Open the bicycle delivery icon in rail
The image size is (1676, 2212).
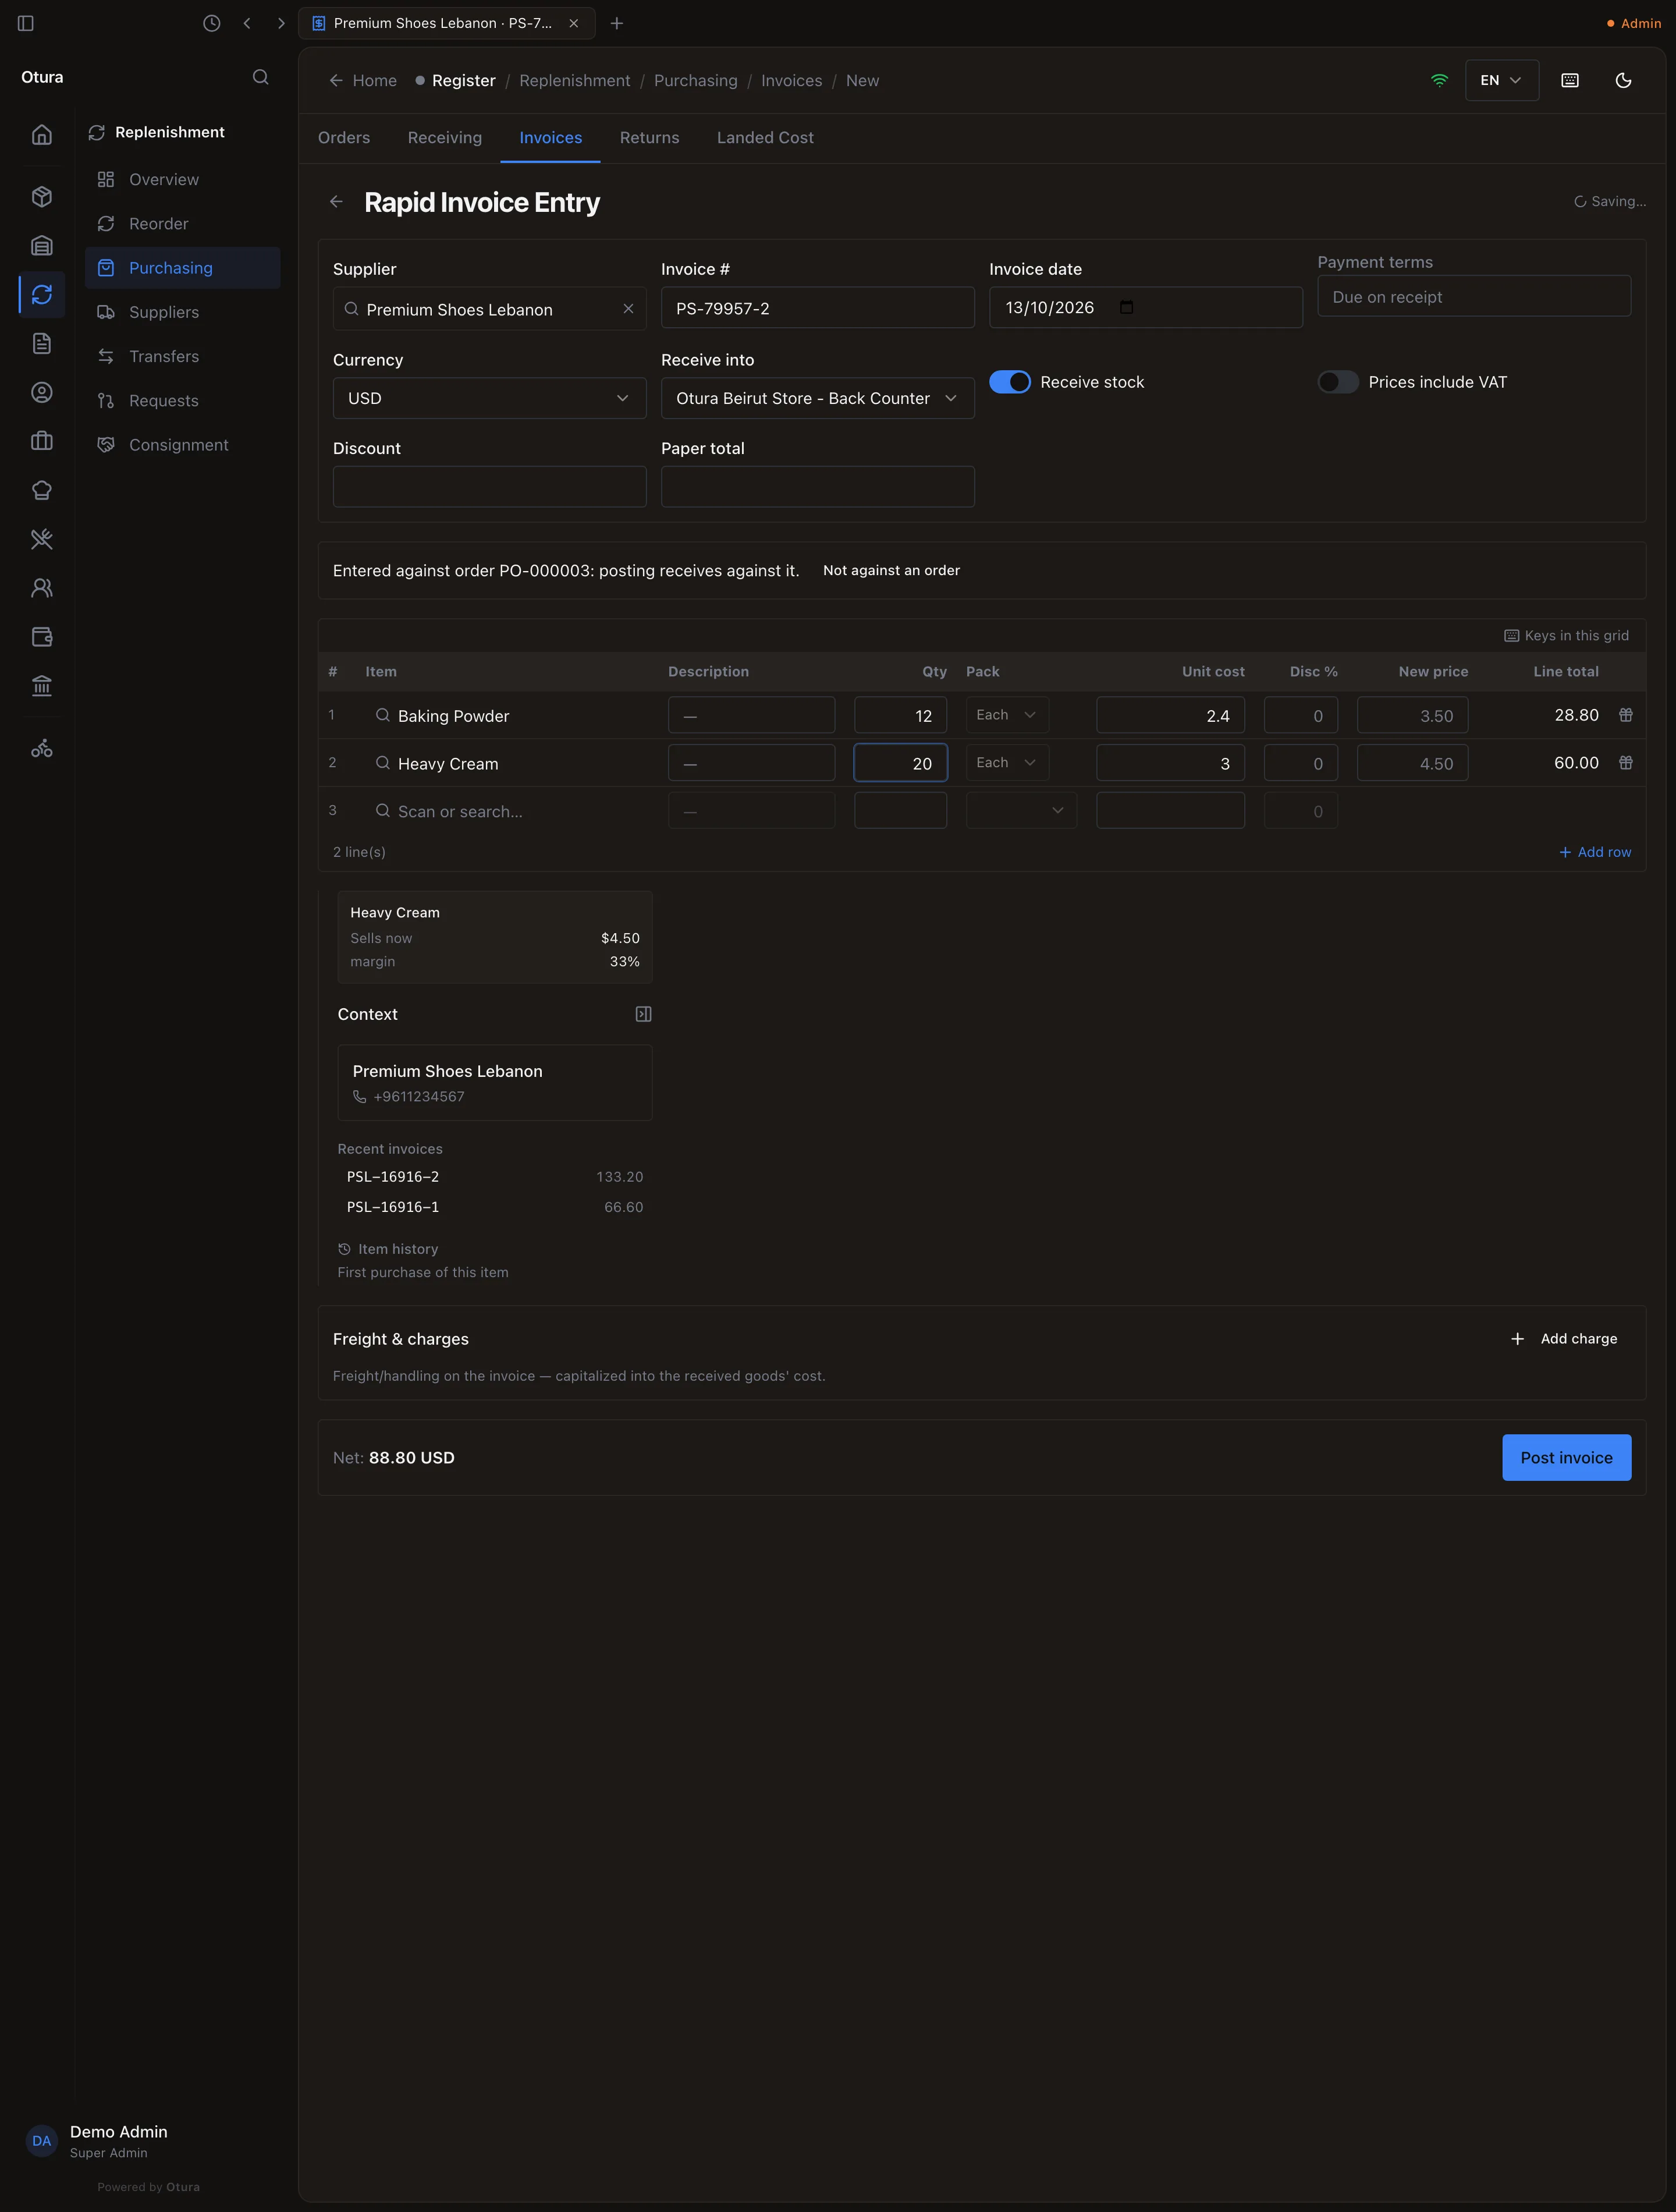coord(42,748)
